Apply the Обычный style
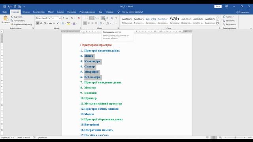This screenshot has width=253, height=142. click(127, 21)
